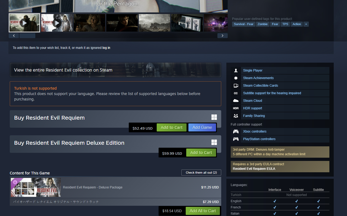Screen dimensions: 347x216
Task: Click the HDR support icon
Action: click(236, 108)
